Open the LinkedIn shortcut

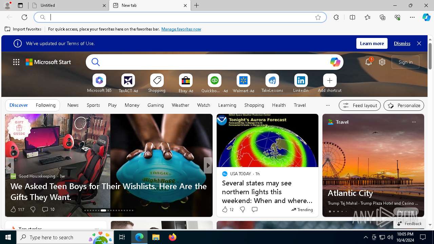point(301,83)
